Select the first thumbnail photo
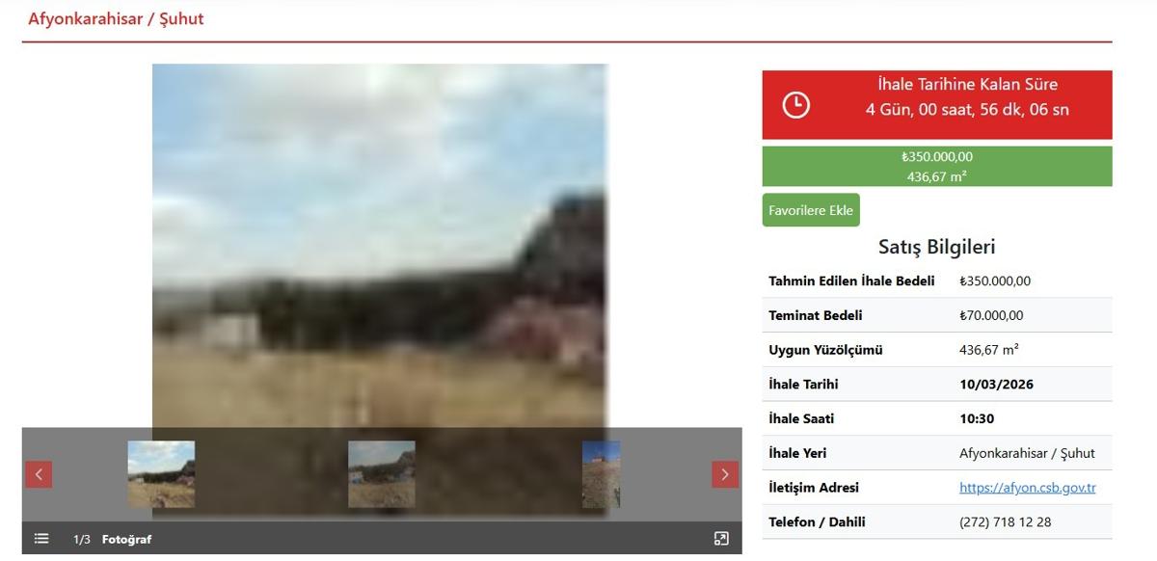The height and width of the screenshot is (561, 1157). click(x=161, y=474)
